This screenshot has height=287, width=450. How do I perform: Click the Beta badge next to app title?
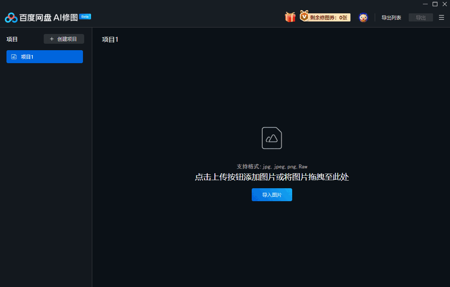(x=84, y=17)
